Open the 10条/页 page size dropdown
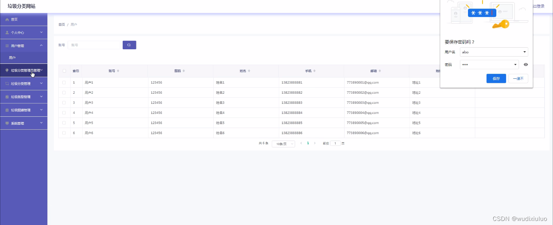The width and height of the screenshot is (553, 225). click(x=283, y=144)
